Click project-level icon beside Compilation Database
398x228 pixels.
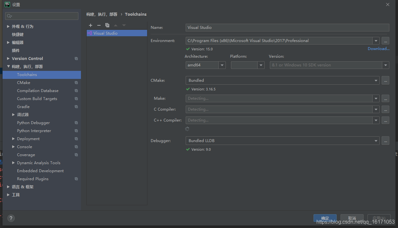click(x=76, y=90)
